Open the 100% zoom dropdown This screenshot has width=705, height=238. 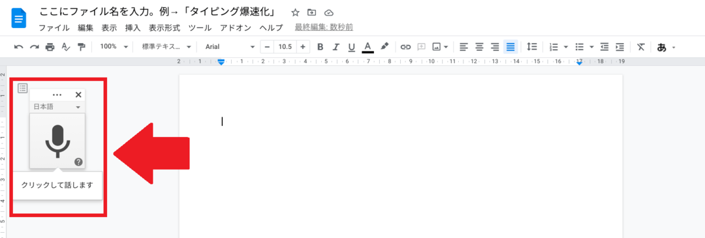click(x=114, y=47)
